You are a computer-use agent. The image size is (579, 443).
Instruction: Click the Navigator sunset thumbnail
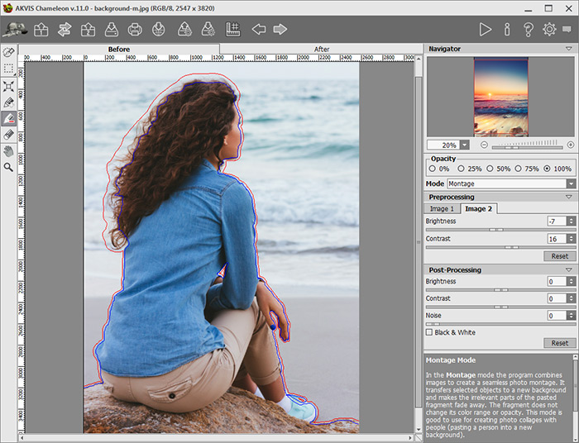(x=501, y=97)
